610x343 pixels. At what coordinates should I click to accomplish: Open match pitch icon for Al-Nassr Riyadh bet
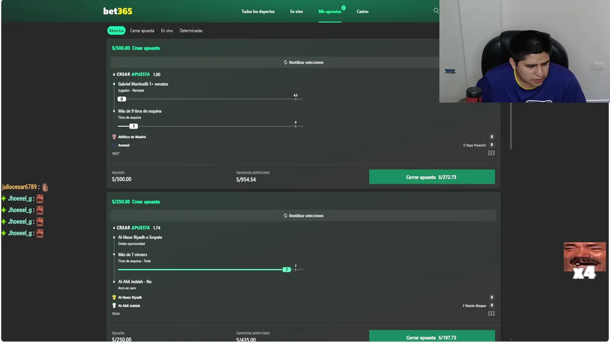491,313
